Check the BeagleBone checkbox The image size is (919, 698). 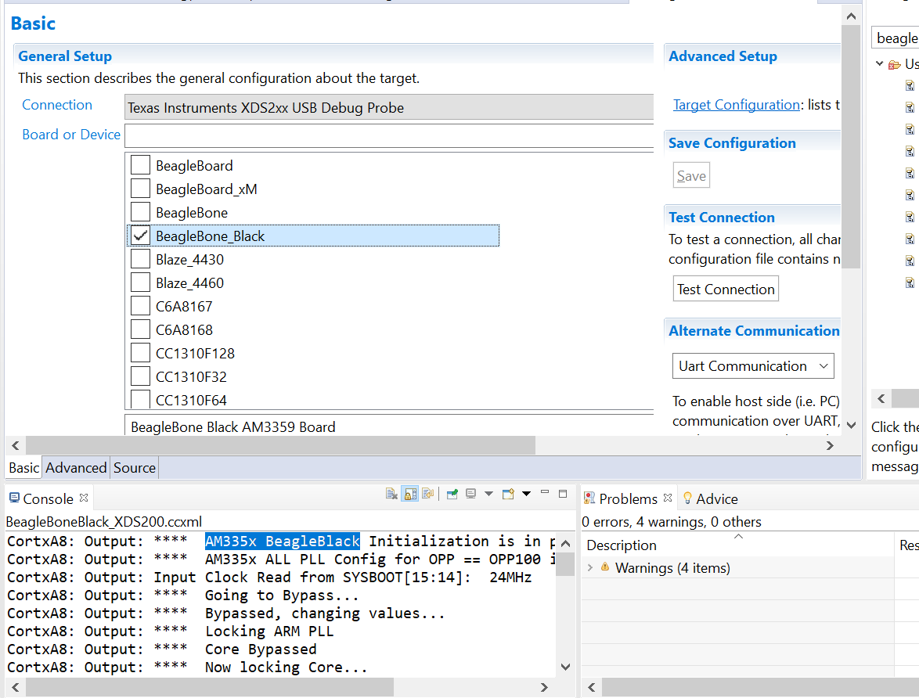pos(141,212)
